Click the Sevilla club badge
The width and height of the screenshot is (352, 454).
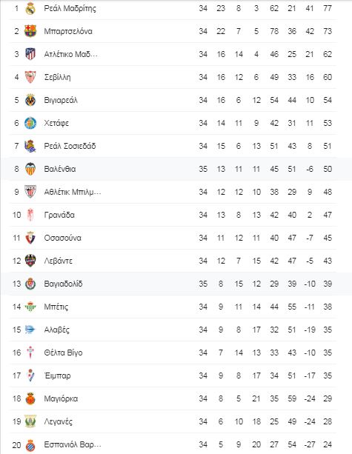(x=30, y=77)
